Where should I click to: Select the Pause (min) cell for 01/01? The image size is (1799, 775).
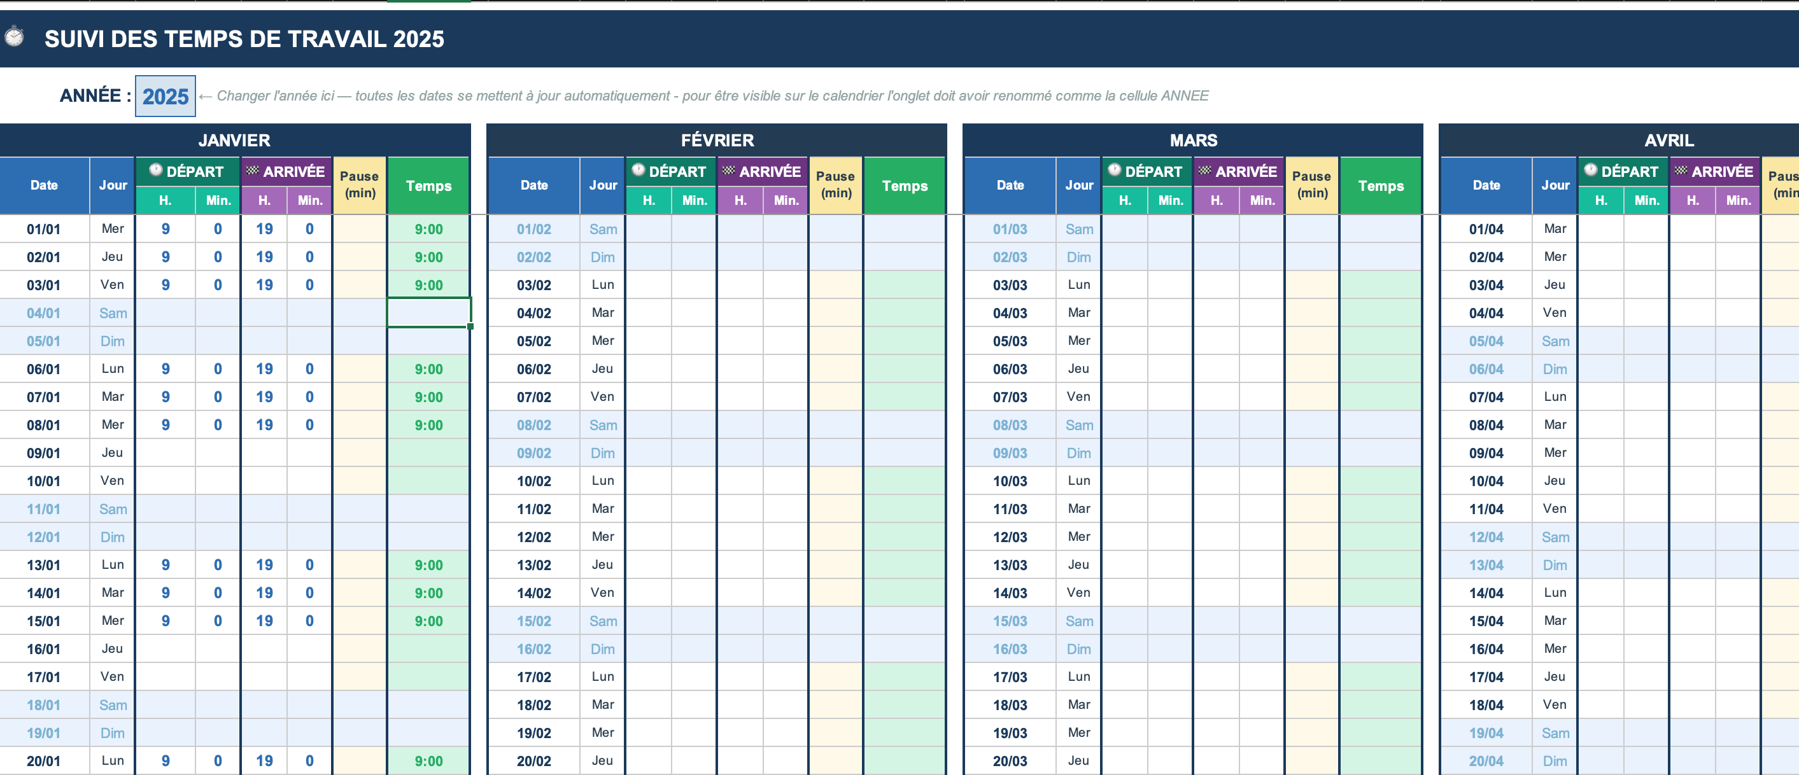click(x=359, y=229)
